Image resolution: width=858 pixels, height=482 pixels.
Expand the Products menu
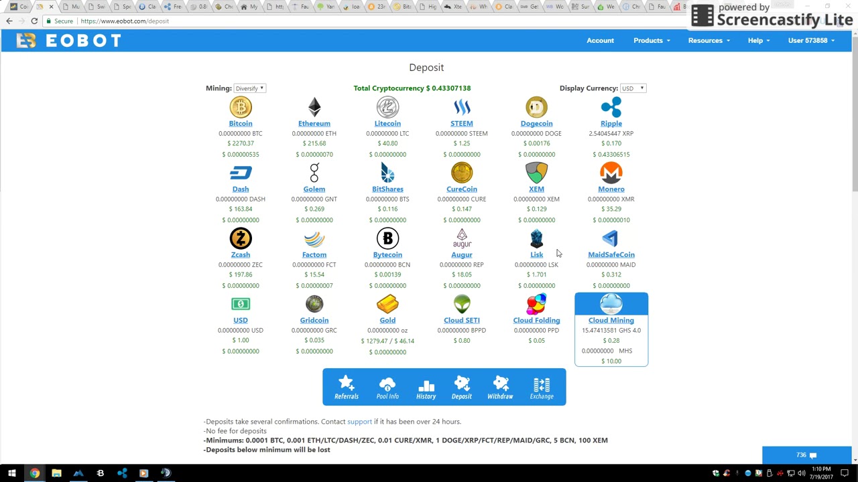point(652,40)
